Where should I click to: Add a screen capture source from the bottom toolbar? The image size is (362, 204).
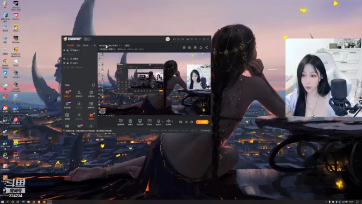(x=120, y=122)
